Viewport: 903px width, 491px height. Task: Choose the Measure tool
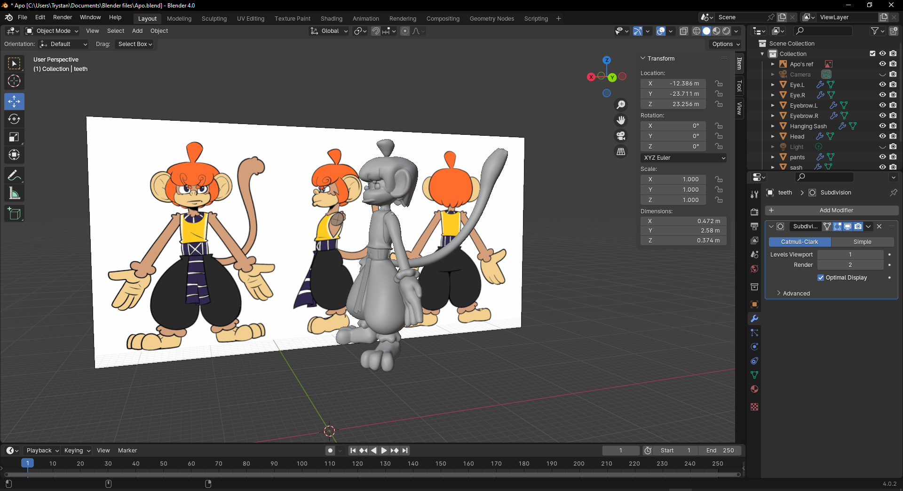click(x=14, y=194)
